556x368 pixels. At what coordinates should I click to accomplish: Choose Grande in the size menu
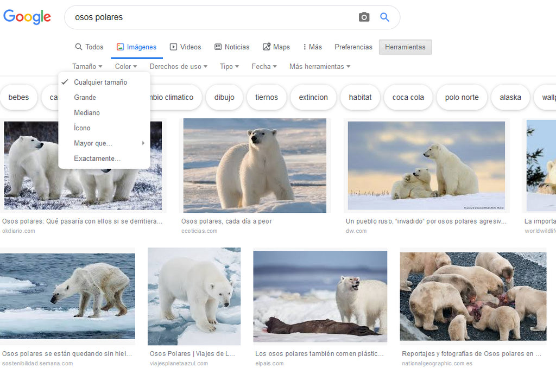point(85,98)
